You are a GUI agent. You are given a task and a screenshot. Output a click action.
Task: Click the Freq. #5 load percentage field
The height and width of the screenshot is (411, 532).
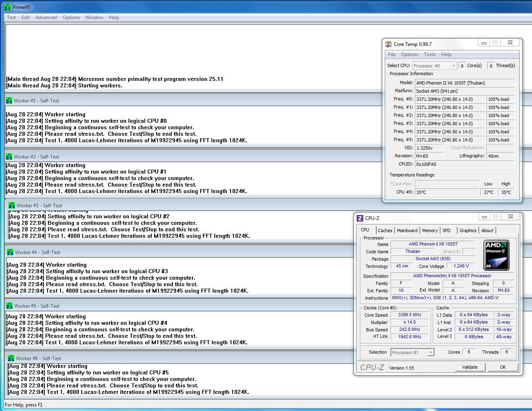(501, 140)
